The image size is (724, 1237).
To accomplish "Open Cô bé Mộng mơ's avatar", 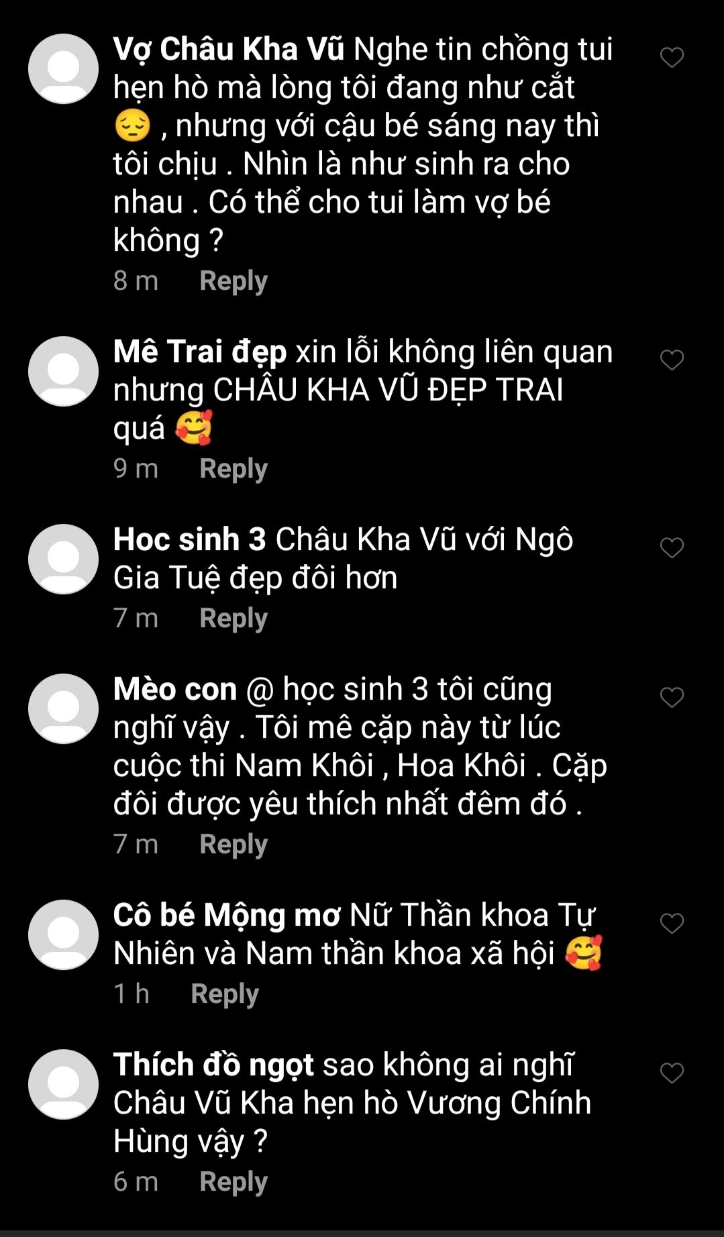I will (64, 935).
